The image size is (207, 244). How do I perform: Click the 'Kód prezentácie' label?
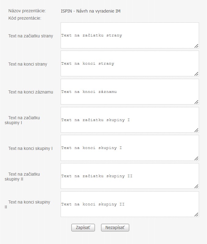[25, 18]
